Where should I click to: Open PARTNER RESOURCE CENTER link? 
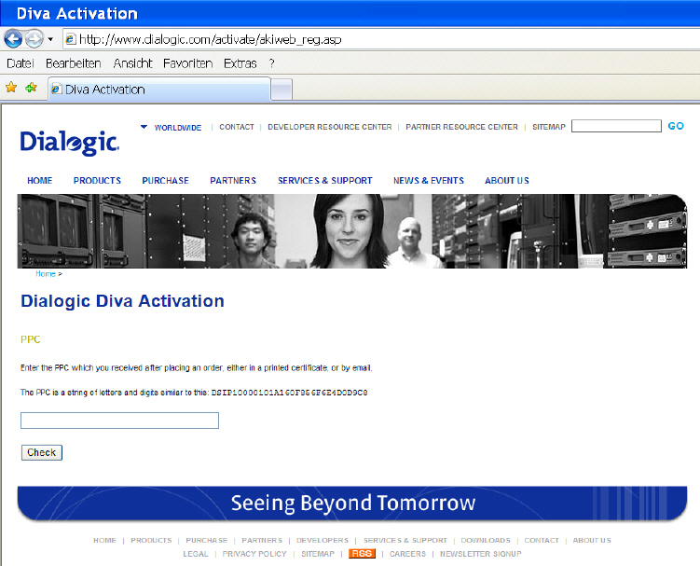tap(461, 127)
